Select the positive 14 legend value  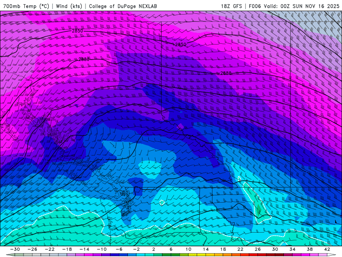tap(206, 249)
